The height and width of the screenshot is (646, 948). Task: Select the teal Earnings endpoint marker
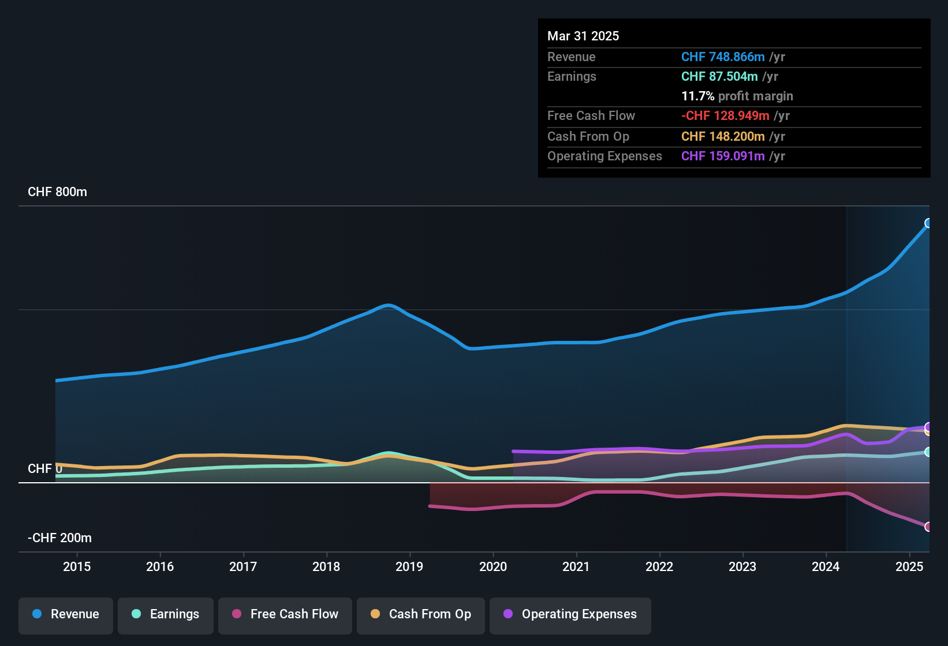click(x=928, y=453)
